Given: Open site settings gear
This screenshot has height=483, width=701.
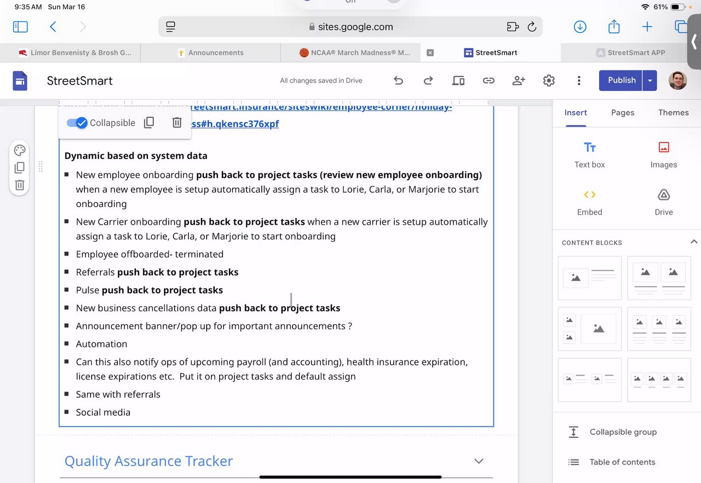Looking at the screenshot, I should 549,80.
